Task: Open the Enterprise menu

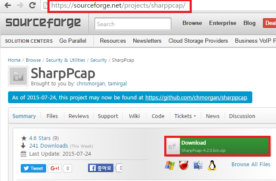Action: 223,23
